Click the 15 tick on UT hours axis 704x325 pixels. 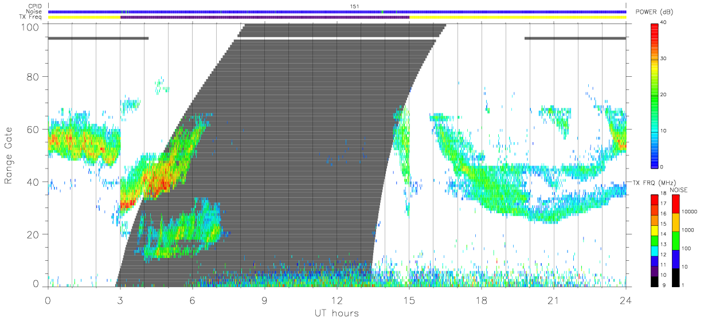pyautogui.click(x=409, y=300)
